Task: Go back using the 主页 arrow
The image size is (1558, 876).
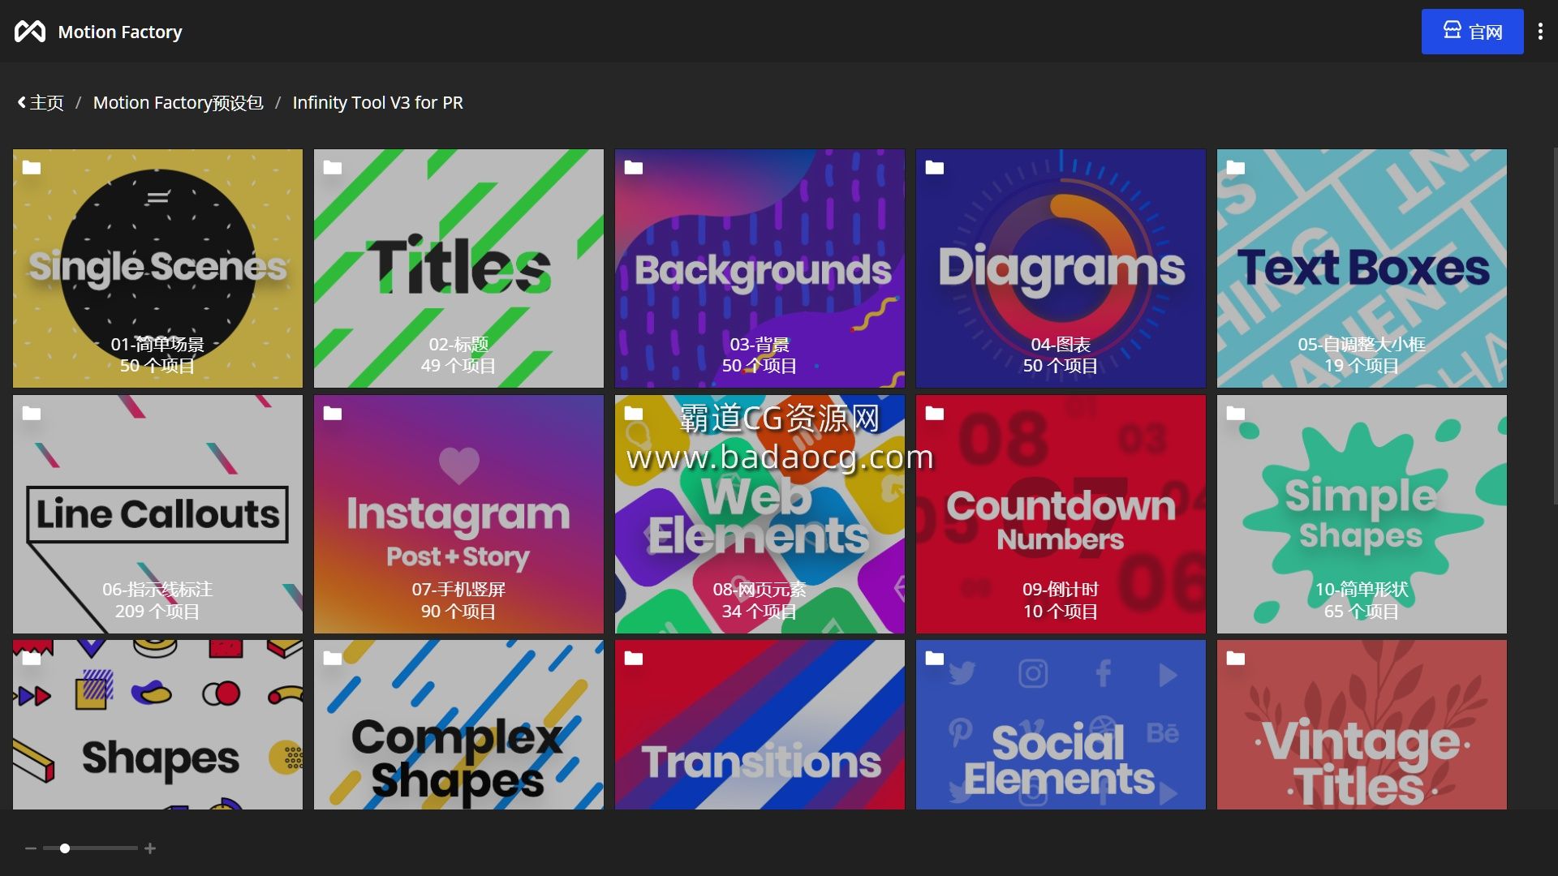Action: click(41, 103)
